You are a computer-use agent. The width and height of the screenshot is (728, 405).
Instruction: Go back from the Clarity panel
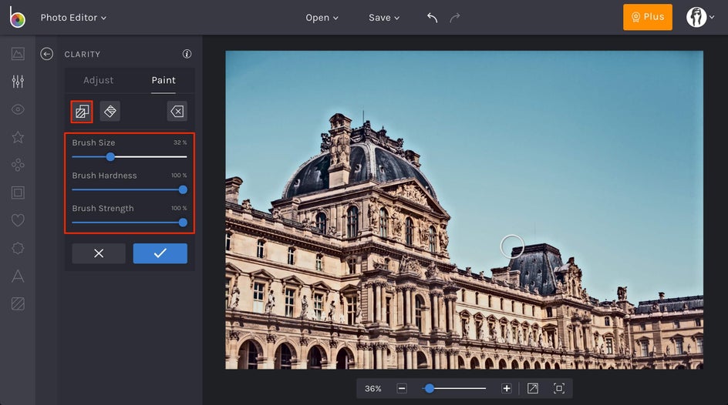[x=46, y=54]
